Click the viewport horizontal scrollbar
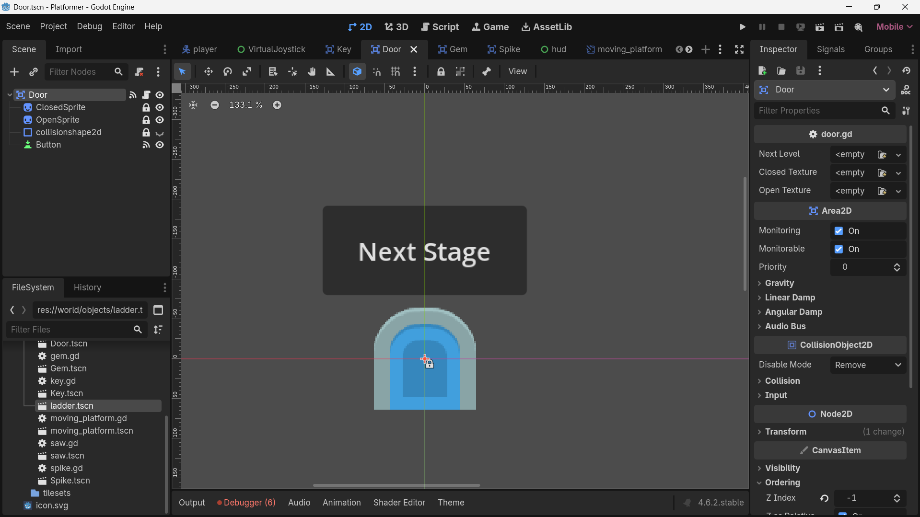 click(396, 485)
